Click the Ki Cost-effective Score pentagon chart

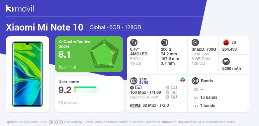[104, 54]
